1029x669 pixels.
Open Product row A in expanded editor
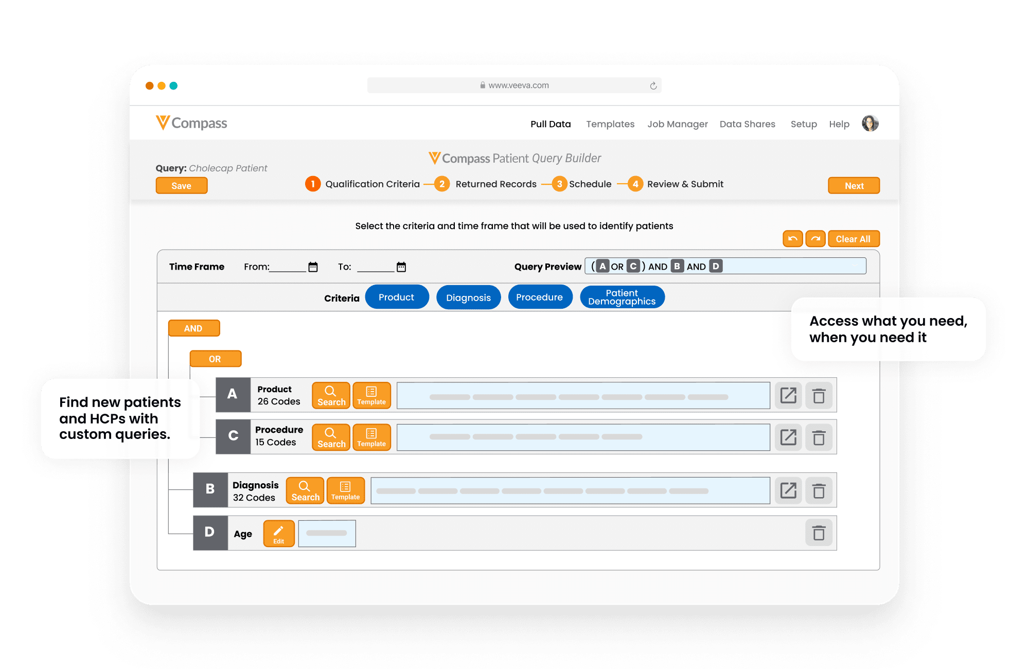[788, 396]
